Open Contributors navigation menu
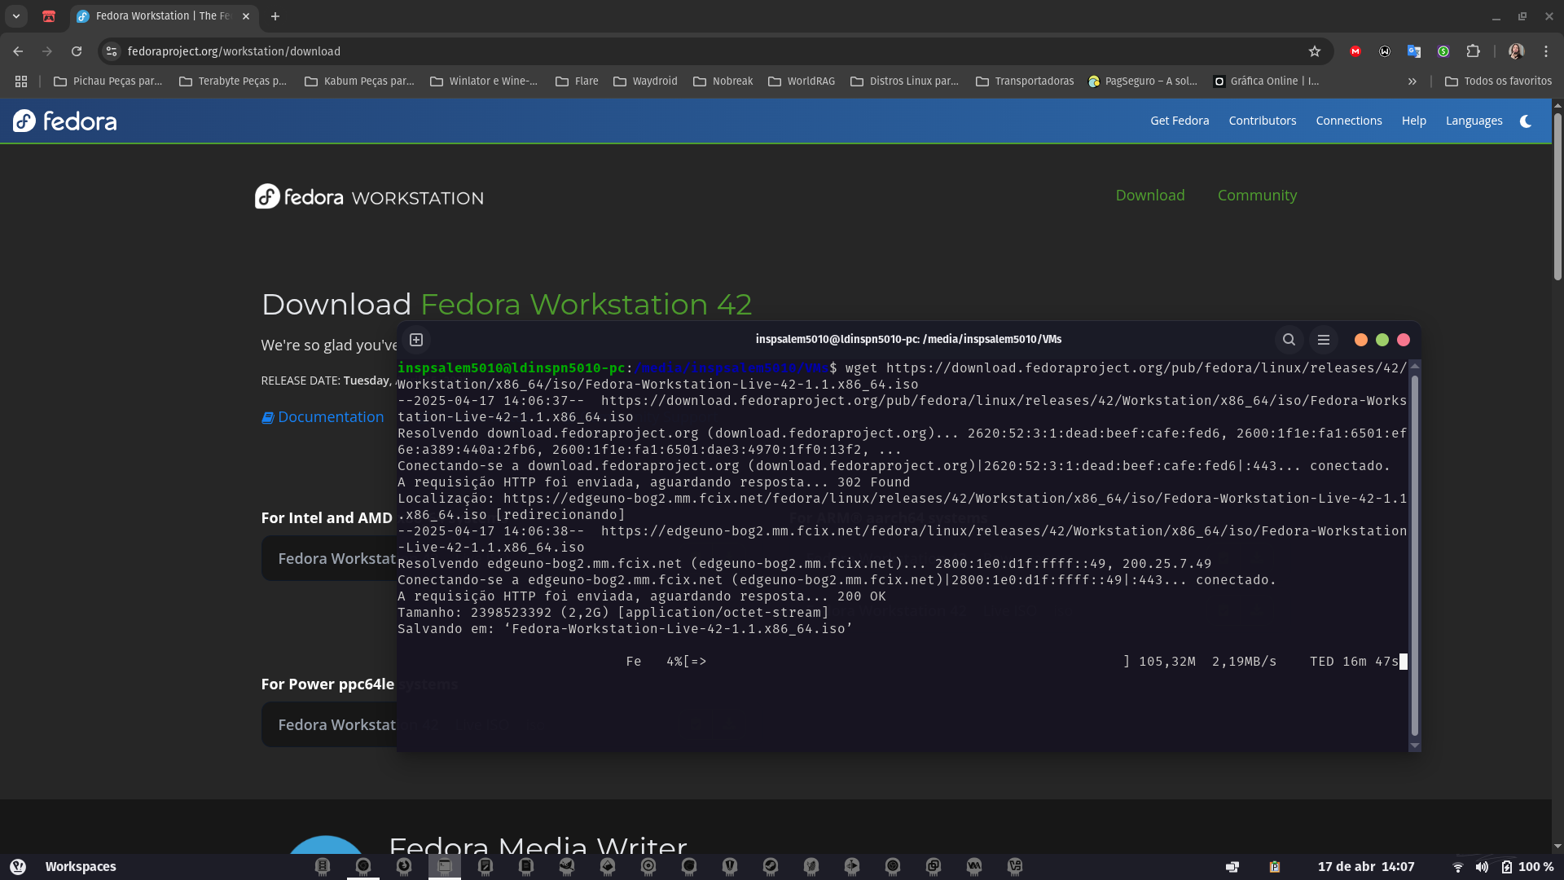This screenshot has height=880, width=1564. [1263, 121]
